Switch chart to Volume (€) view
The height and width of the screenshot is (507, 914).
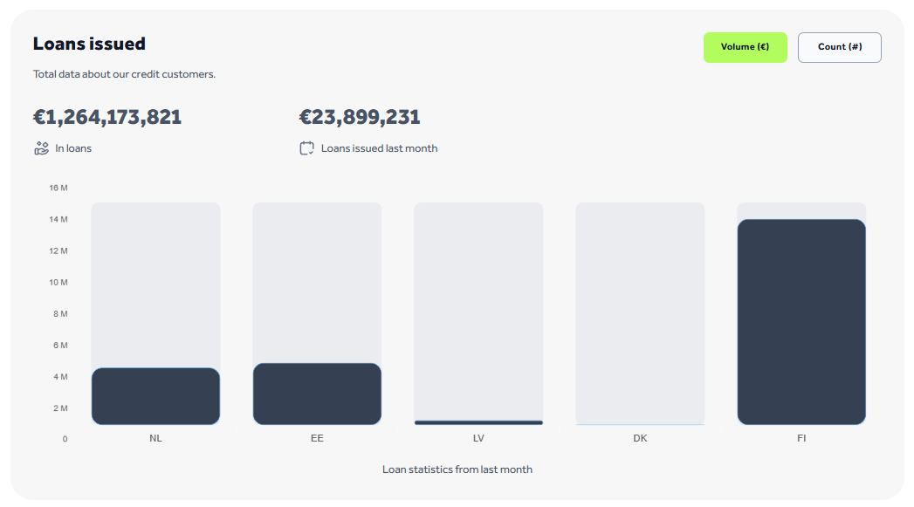[x=745, y=47]
